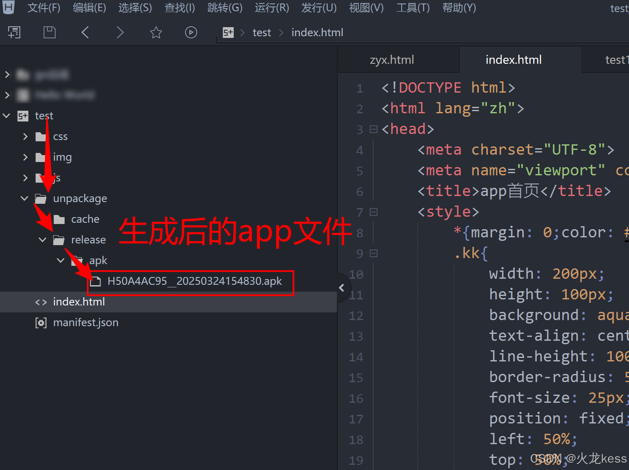Go forward with the right arrow icon

120,32
